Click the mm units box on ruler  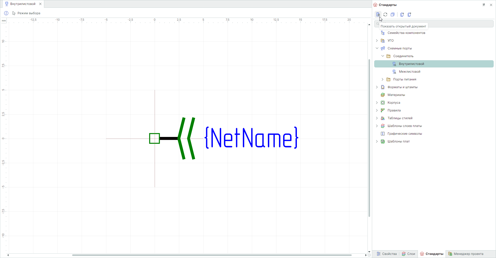(4, 21)
